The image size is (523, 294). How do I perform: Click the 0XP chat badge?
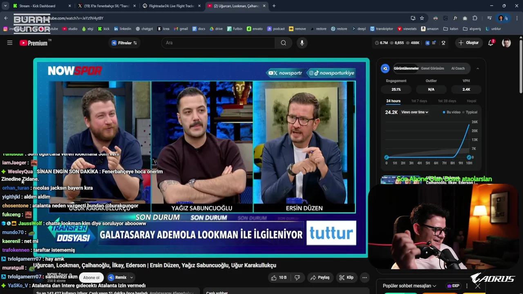point(453,286)
